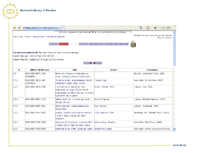Click the kete basket icon
The width and height of the screenshot is (205, 153).
pyautogui.click(x=133, y=44)
